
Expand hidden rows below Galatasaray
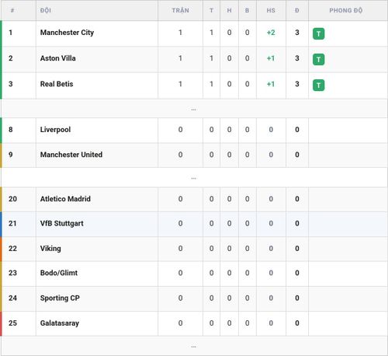[193, 347]
